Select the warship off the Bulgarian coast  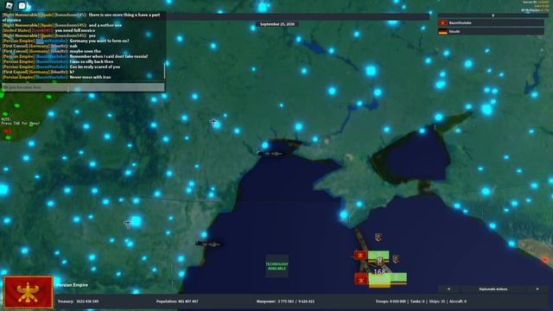pyautogui.click(x=209, y=244)
